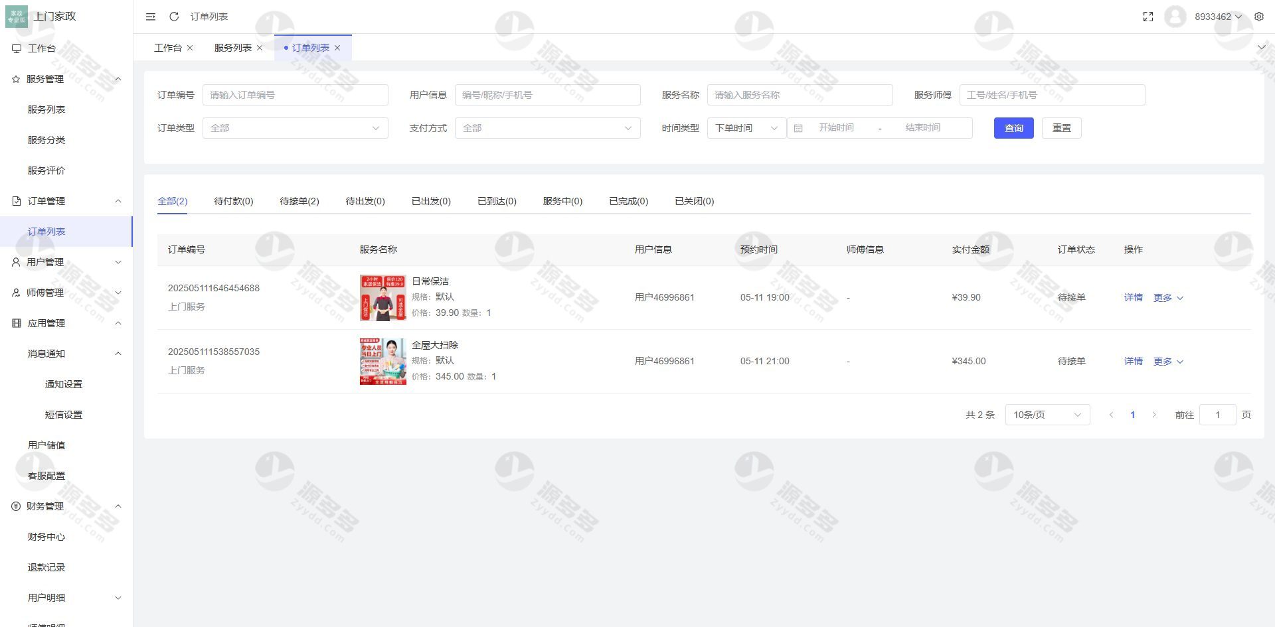Image resolution: width=1275 pixels, height=627 pixels.
Task: Open 详情 for the 日常保洁 order
Action: coord(1133,297)
